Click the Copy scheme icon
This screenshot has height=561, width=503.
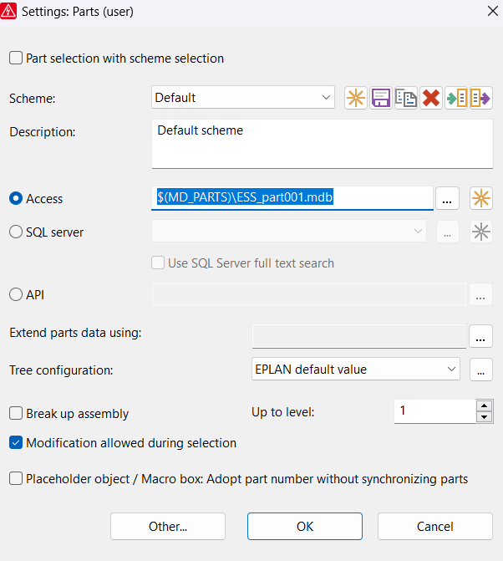coord(406,98)
